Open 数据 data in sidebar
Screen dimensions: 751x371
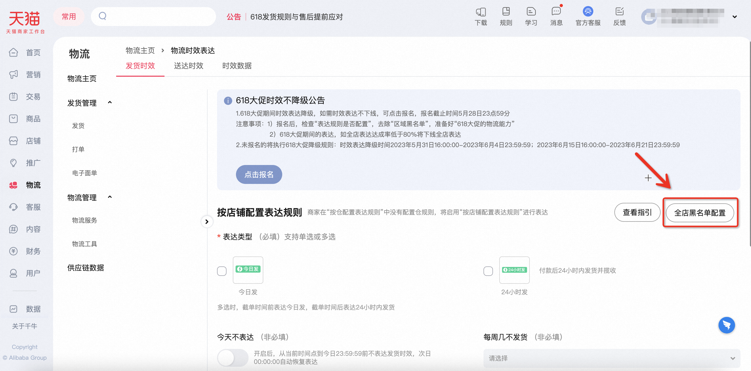coord(25,309)
